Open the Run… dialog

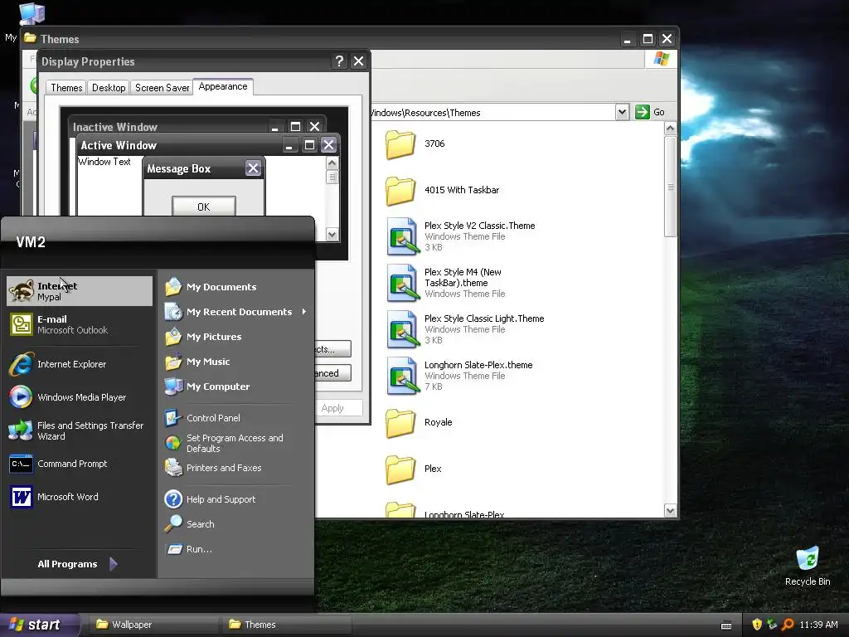[x=235, y=549]
